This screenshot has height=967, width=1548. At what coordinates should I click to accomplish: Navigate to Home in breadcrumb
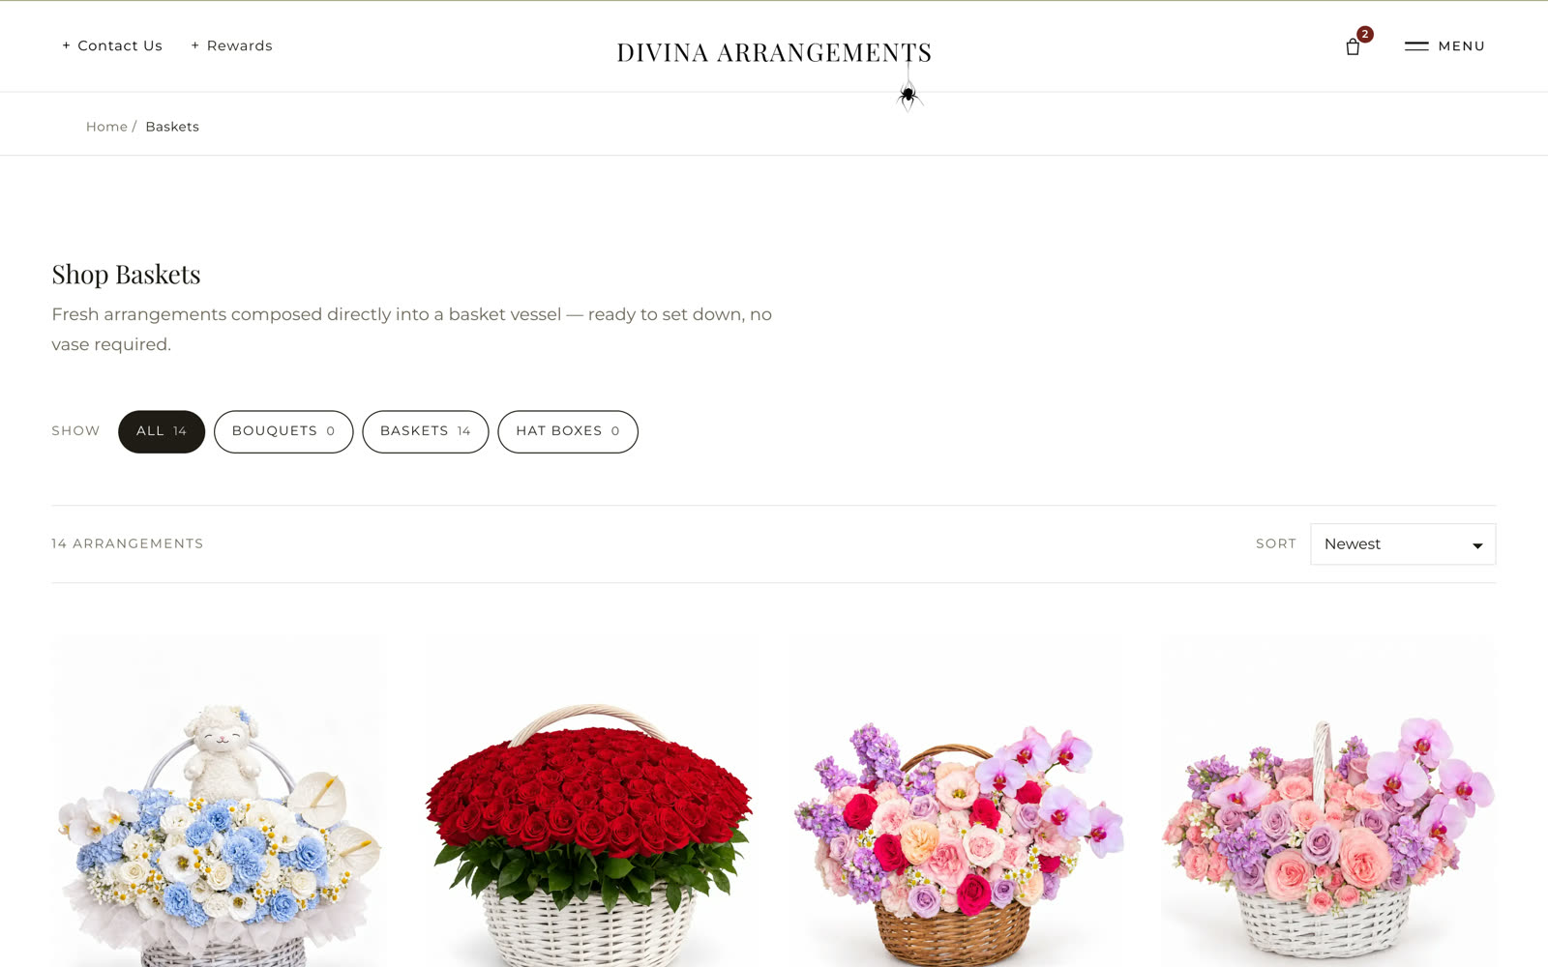pyautogui.click(x=106, y=127)
